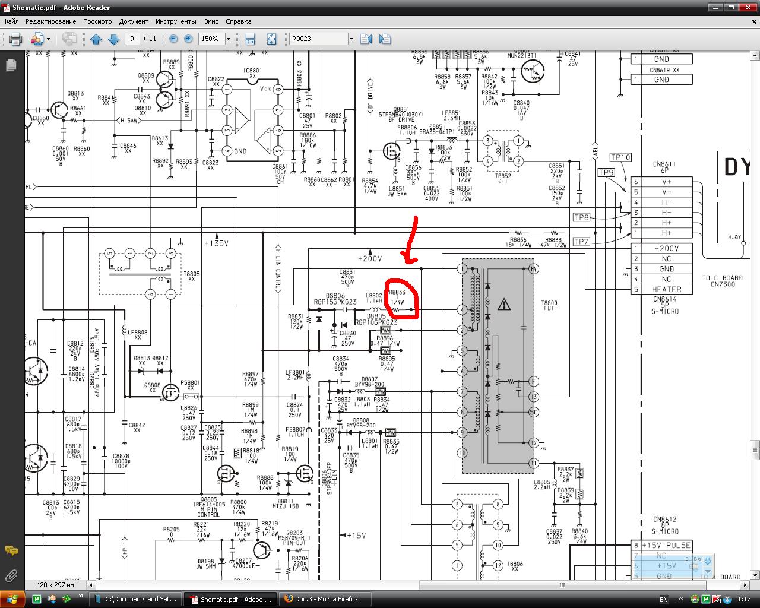
Task: Zoom in with the plus icon
Action: (188, 39)
